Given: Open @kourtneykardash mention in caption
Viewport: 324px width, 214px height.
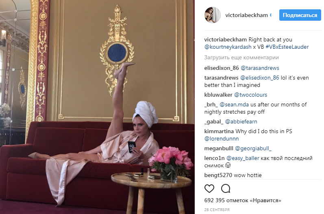Looking at the screenshot, I should coord(228,47).
